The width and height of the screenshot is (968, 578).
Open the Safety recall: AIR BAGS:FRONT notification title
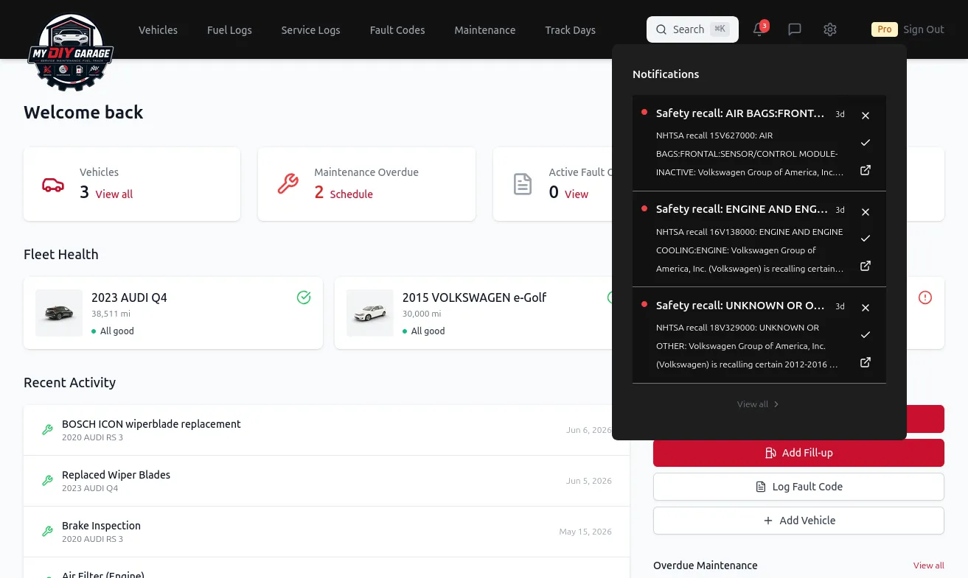pyautogui.click(x=740, y=113)
